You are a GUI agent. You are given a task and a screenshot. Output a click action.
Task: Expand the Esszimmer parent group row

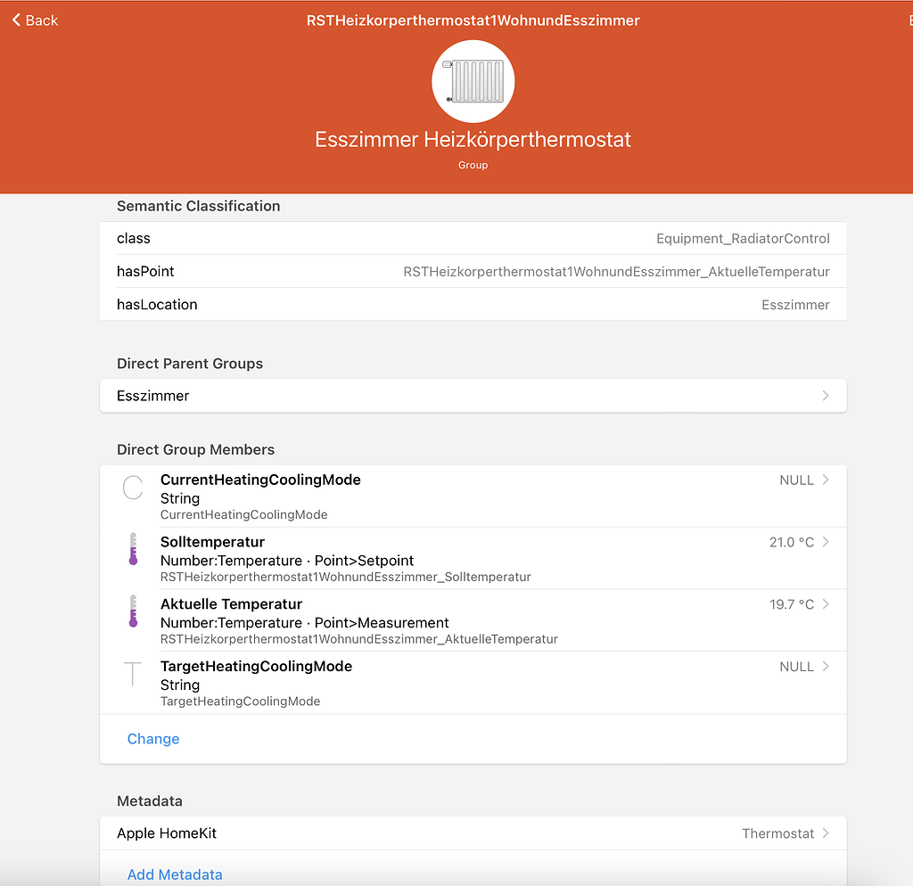(x=473, y=395)
